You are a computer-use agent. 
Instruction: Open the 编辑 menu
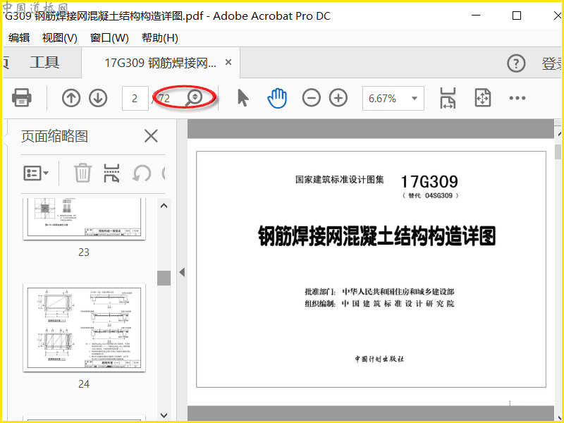(19, 38)
